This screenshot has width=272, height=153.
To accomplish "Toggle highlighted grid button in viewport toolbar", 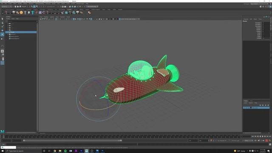I will (x=56, y=19).
